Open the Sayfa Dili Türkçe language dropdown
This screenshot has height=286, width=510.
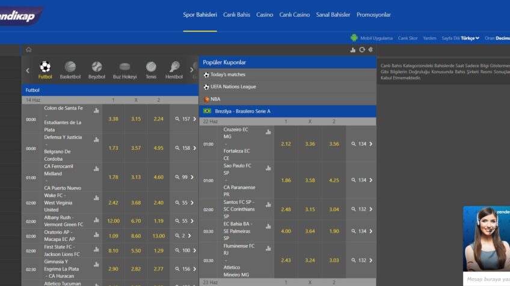pyautogui.click(x=470, y=38)
